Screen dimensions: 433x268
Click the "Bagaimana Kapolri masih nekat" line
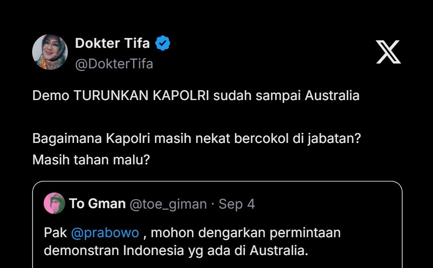click(x=196, y=138)
